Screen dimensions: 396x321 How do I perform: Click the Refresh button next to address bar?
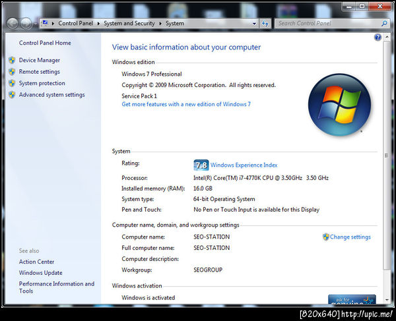pos(265,24)
